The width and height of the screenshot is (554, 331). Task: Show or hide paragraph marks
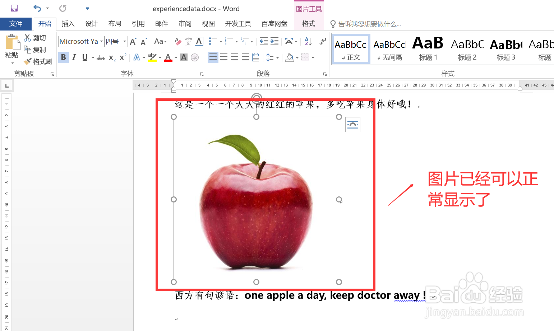(x=322, y=41)
